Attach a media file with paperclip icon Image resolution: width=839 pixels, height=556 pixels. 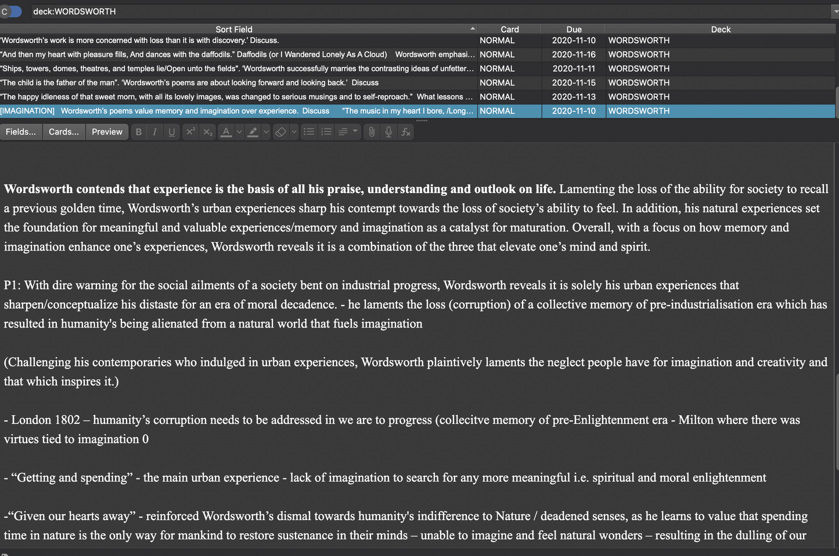[372, 132]
